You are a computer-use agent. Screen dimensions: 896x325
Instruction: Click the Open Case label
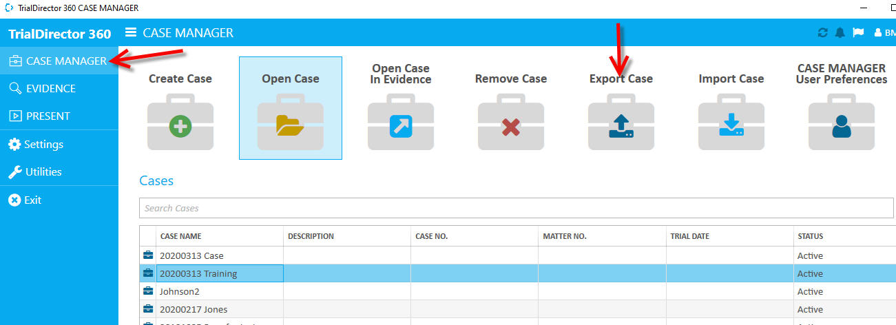[291, 78]
